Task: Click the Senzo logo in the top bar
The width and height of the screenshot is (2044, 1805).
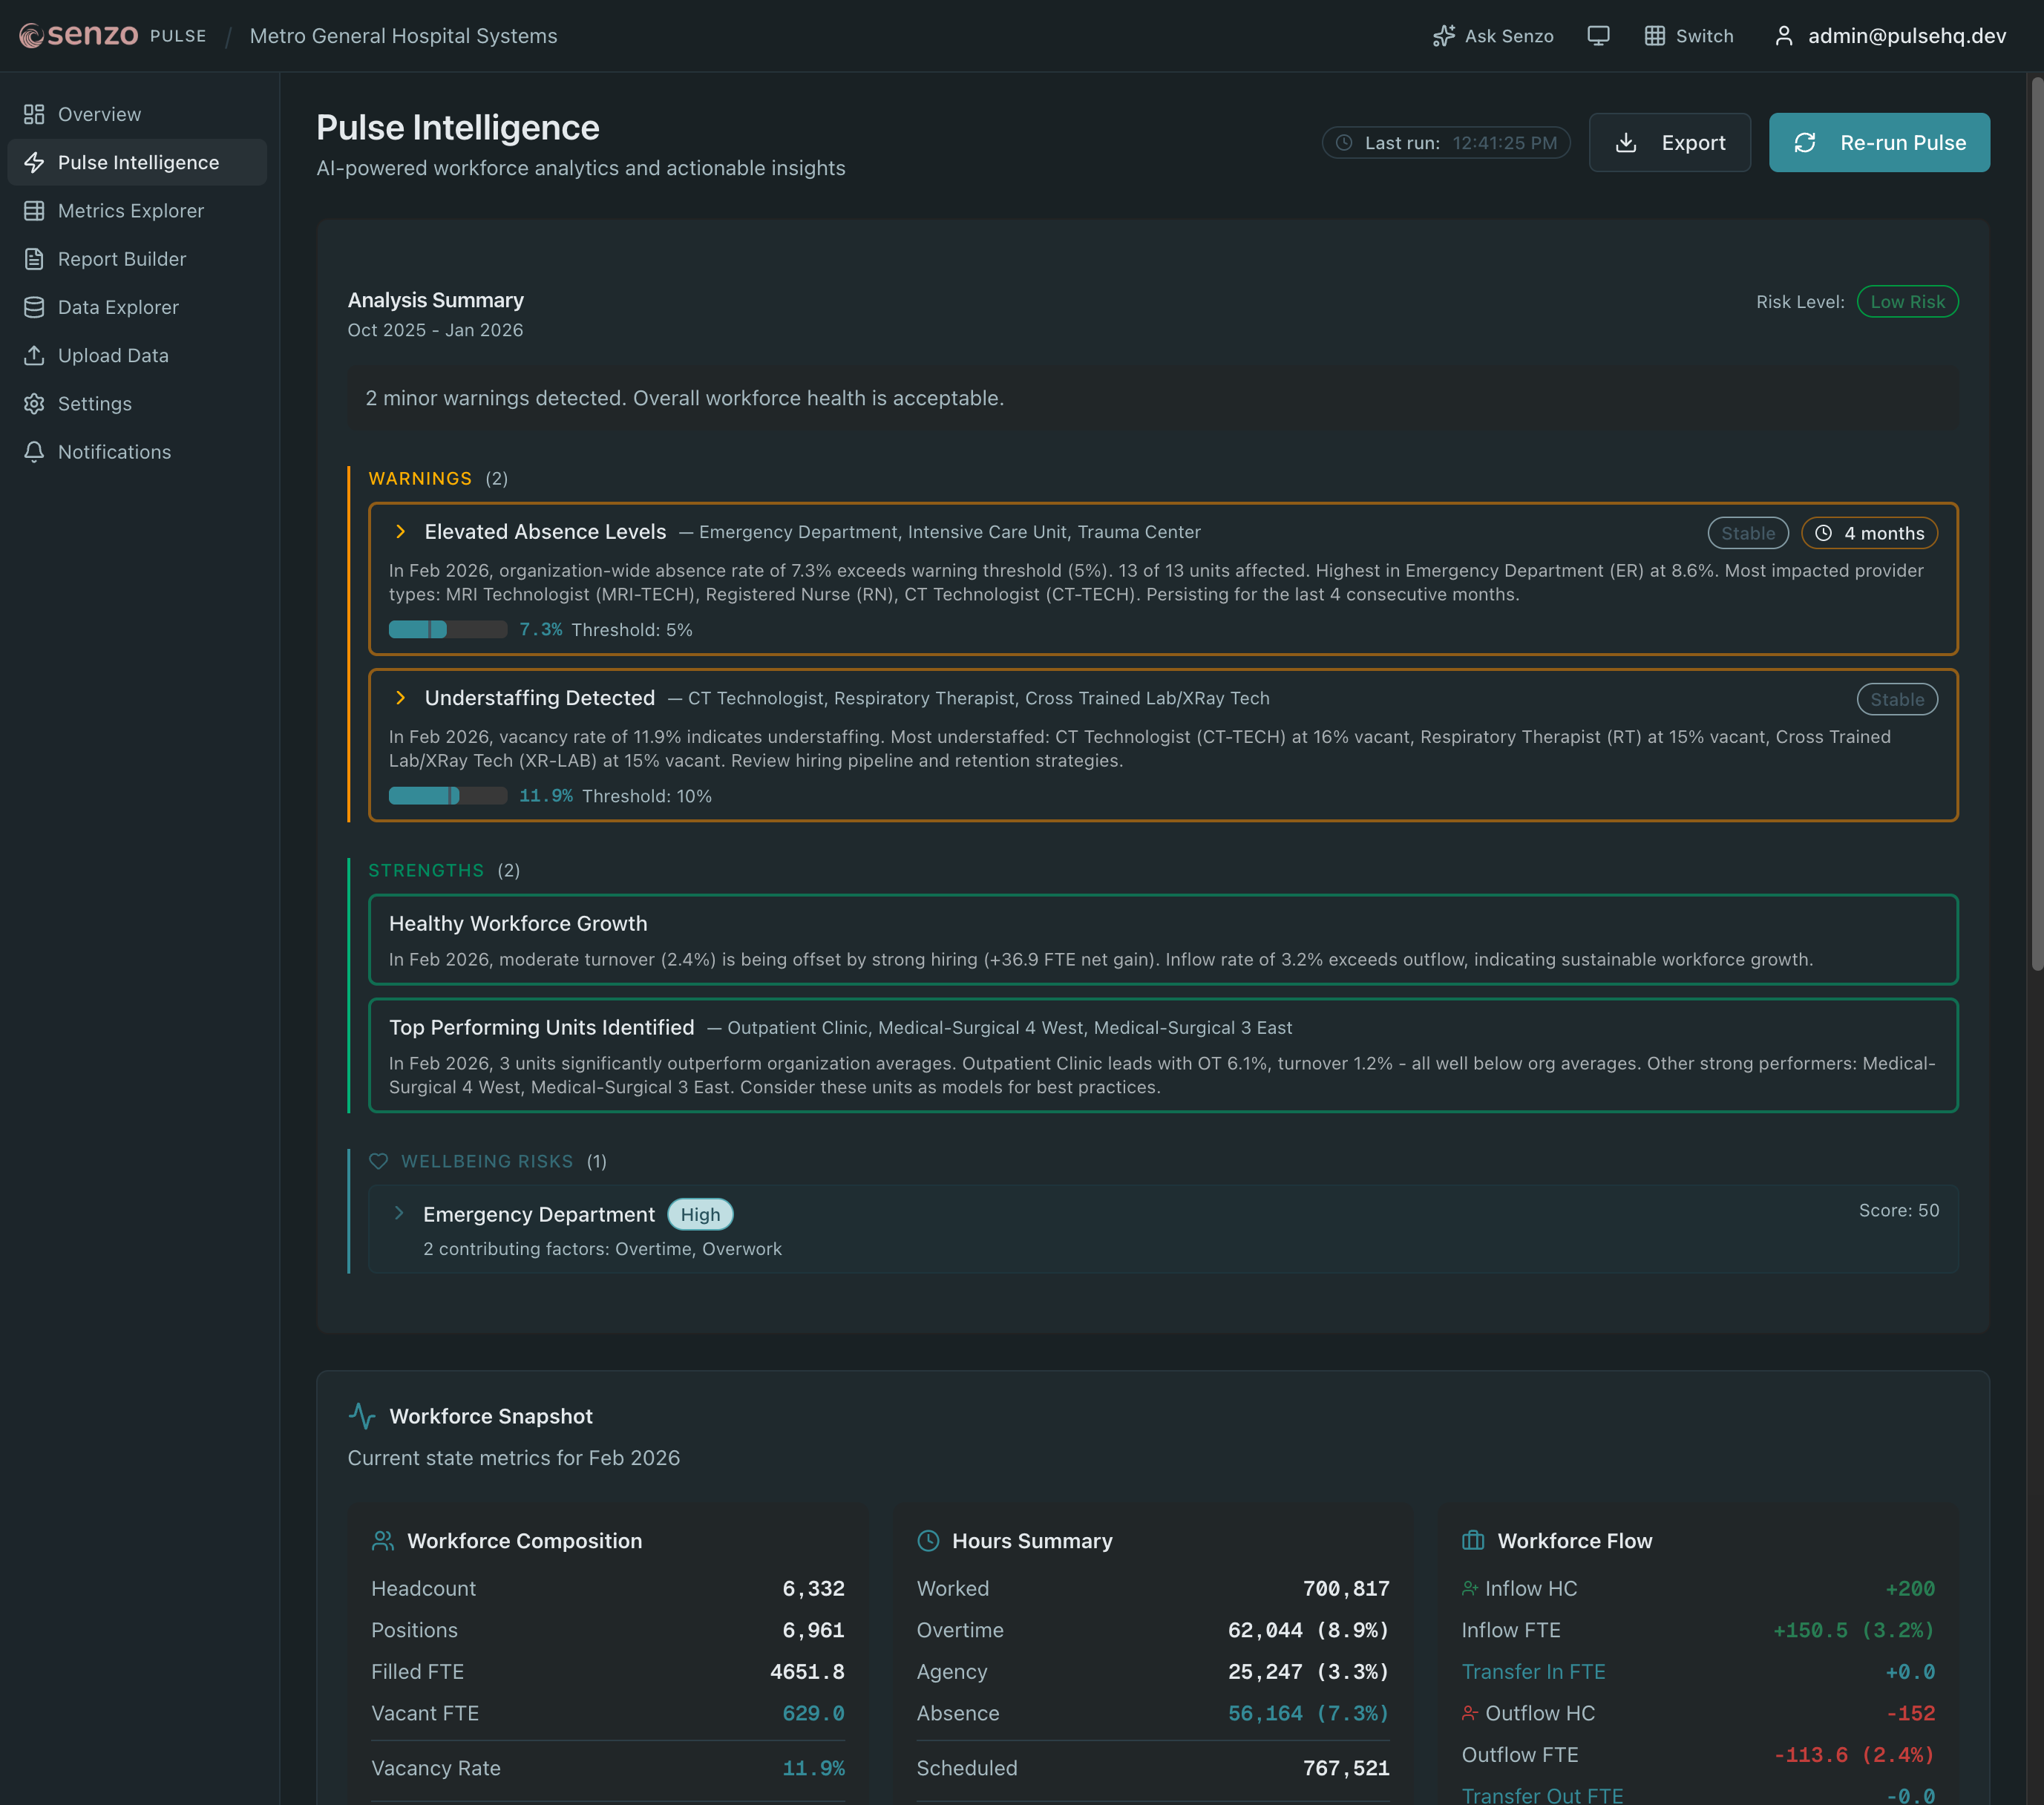Action: point(80,35)
